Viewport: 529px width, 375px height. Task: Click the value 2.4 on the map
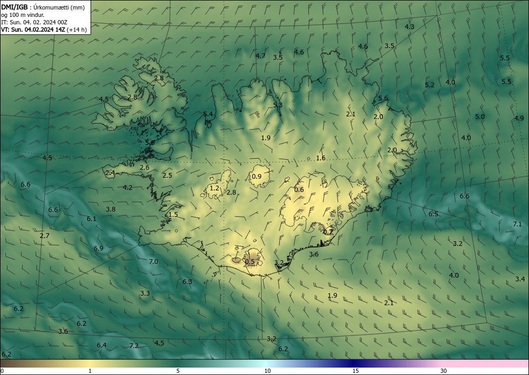click(x=111, y=173)
